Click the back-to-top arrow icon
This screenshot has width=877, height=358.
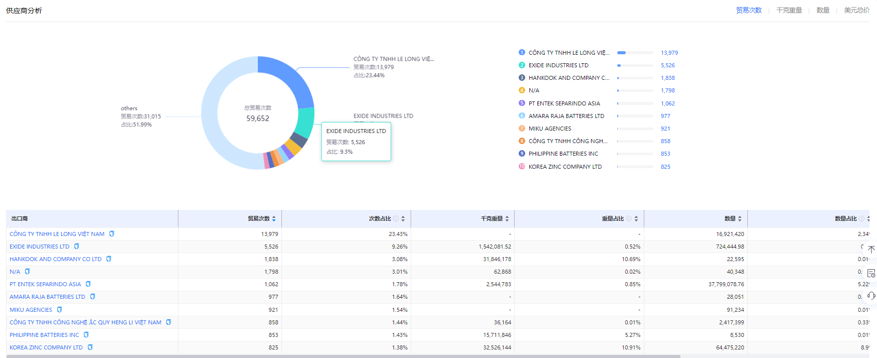(x=871, y=250)
